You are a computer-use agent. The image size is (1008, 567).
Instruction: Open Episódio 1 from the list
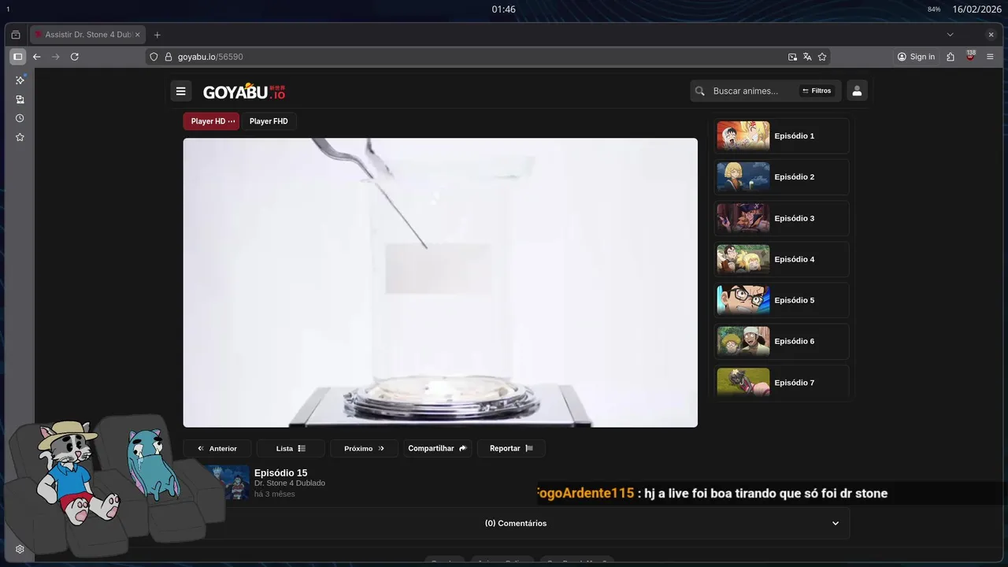pyautogui.click(x=782, y=136)
